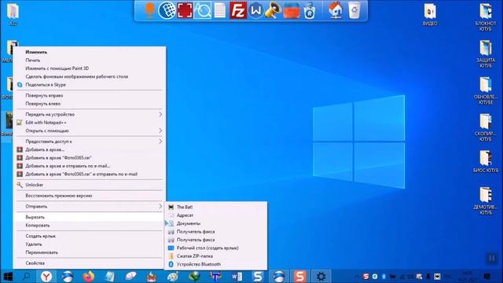Viewport: 503px width, 283px height.
Task: Select Создать ярлык
Action: pos(90,236)
